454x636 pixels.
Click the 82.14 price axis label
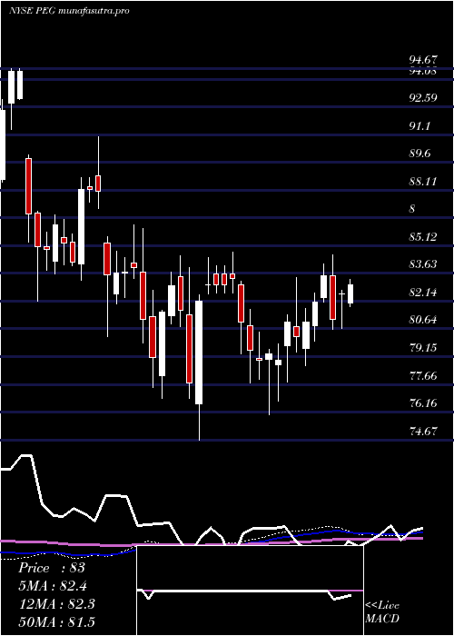423,292
